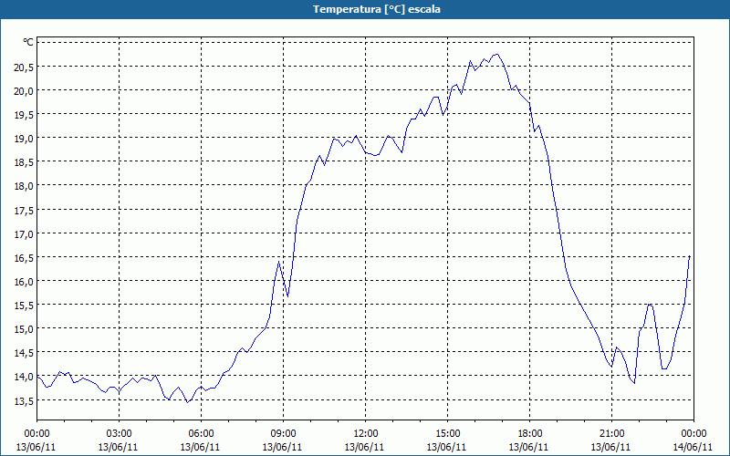Click the chart title 'Temperatura [°C] escala'
Image resolution: width=730 pixels, height=456 pixels.
377,9
